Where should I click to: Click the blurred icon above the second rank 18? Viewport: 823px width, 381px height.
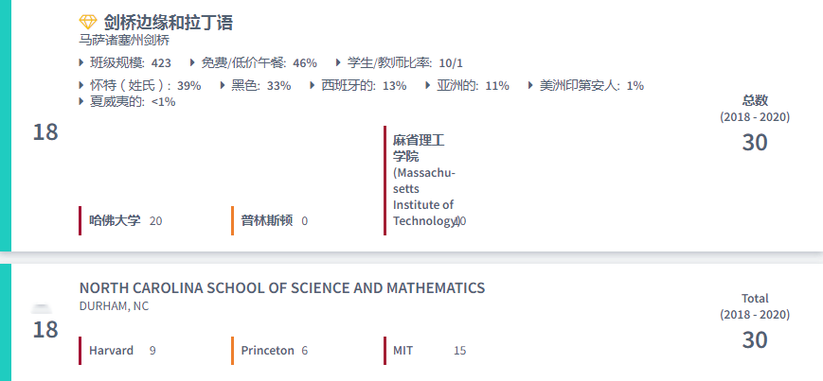(41, 309)
